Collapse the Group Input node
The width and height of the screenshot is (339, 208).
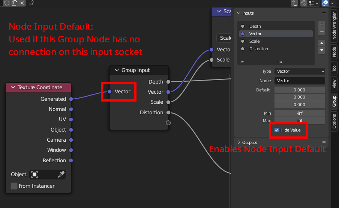click(x=117, y=70)
